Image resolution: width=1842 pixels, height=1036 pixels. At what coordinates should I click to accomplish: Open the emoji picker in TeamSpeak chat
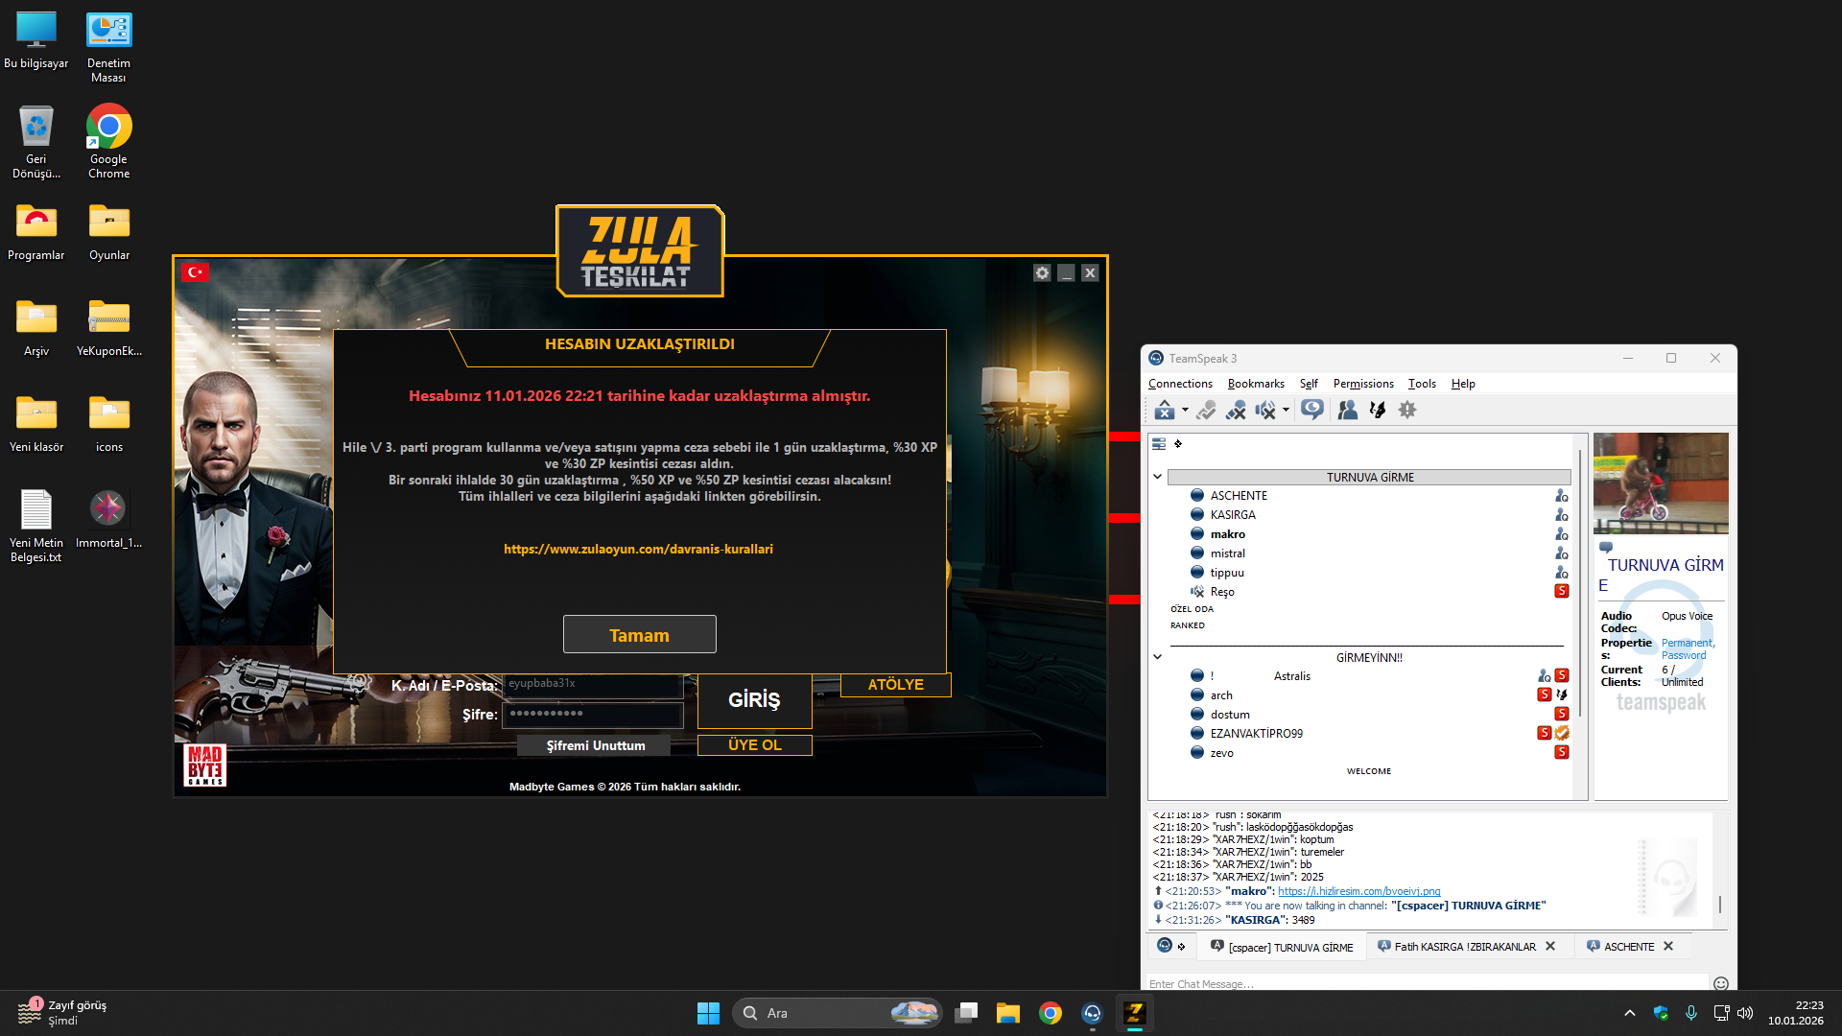point(1721,984)
